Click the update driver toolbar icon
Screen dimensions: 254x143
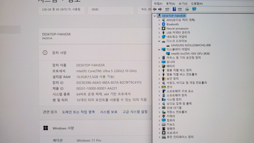click(187, 9)
